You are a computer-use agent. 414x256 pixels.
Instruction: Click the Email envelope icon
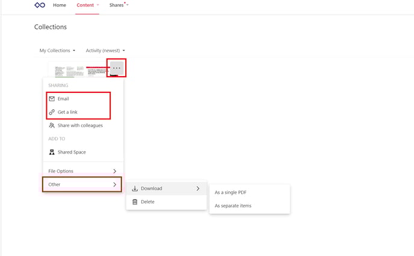[52, 99]
